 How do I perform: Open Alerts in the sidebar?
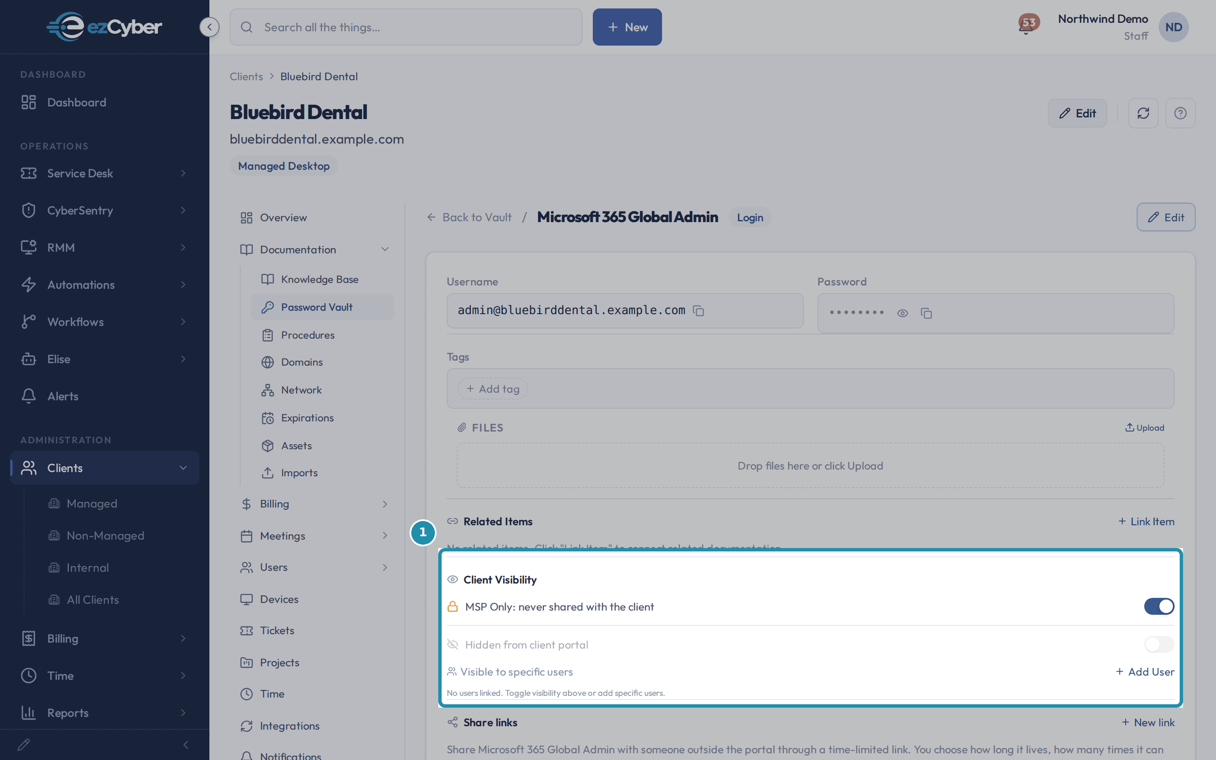click(x=105, y=396)
